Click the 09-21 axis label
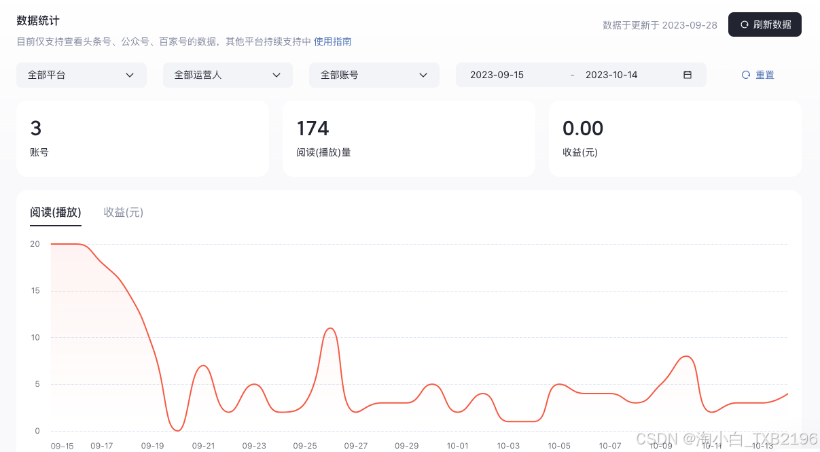The image size is (820, 452). (x=204, y=446)
